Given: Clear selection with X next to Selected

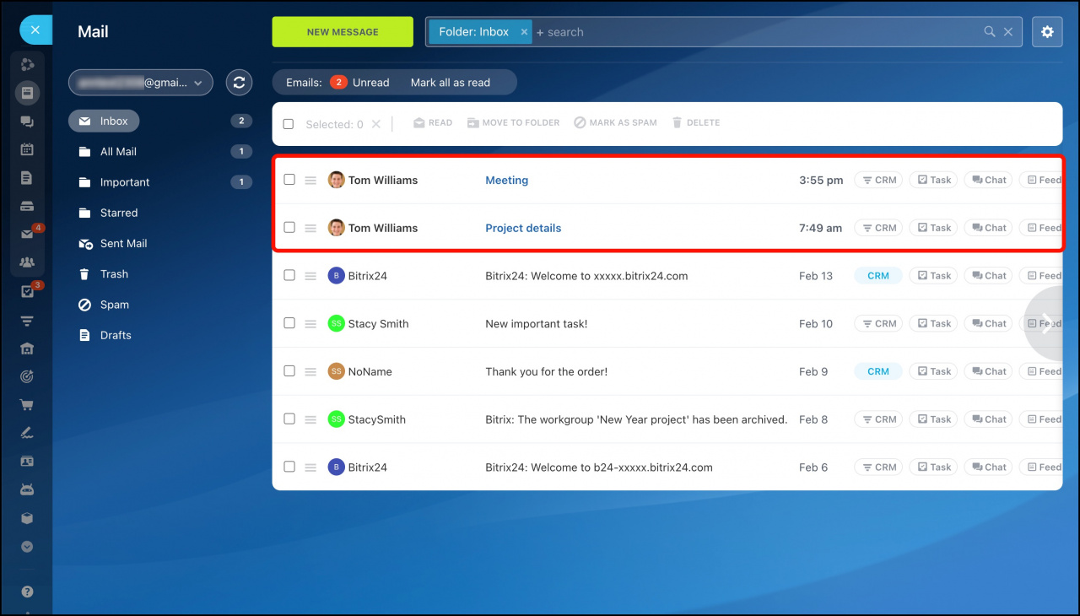Looking at the screenshot, I should [376, 124].
